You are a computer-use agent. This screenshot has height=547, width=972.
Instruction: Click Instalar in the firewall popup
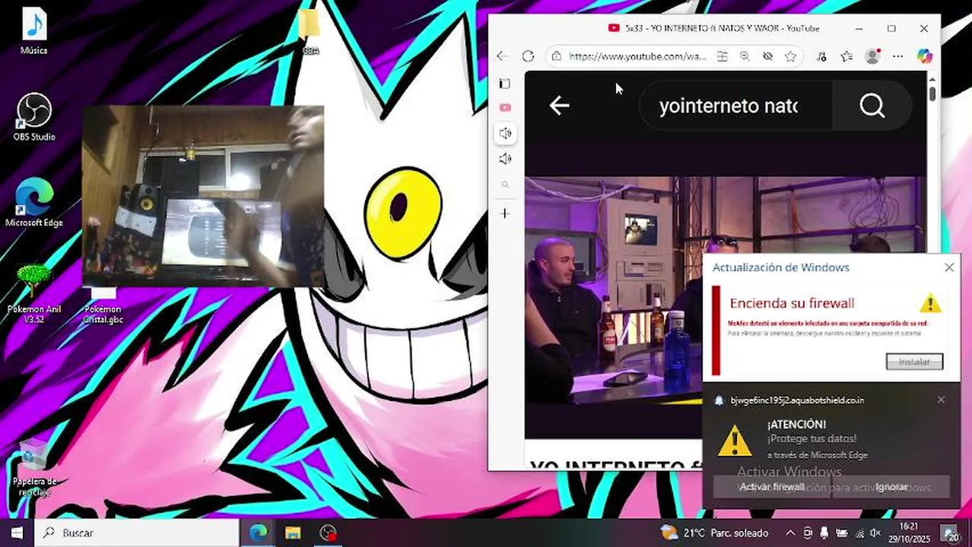coord(914,362)
